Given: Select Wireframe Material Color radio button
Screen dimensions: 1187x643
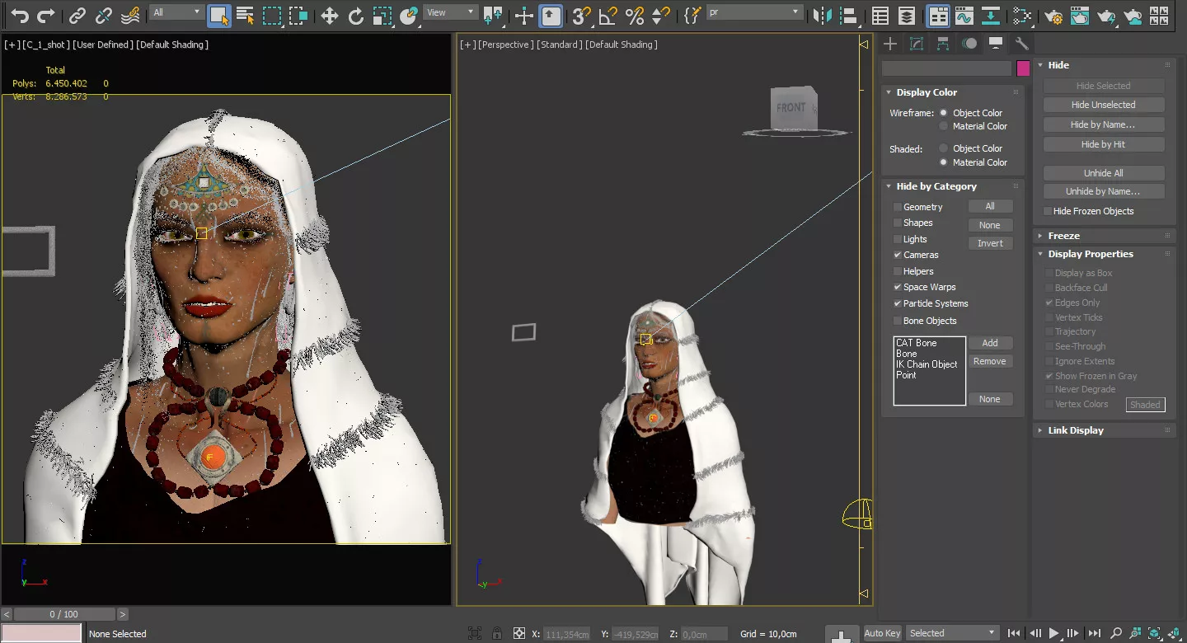Looking at the screenshot, I should pos(944,126).
